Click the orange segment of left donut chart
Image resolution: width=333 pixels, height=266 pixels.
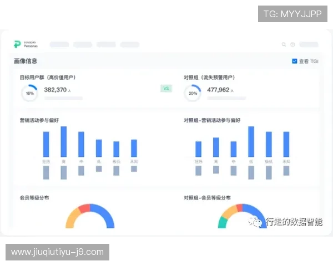coord(72,218)
